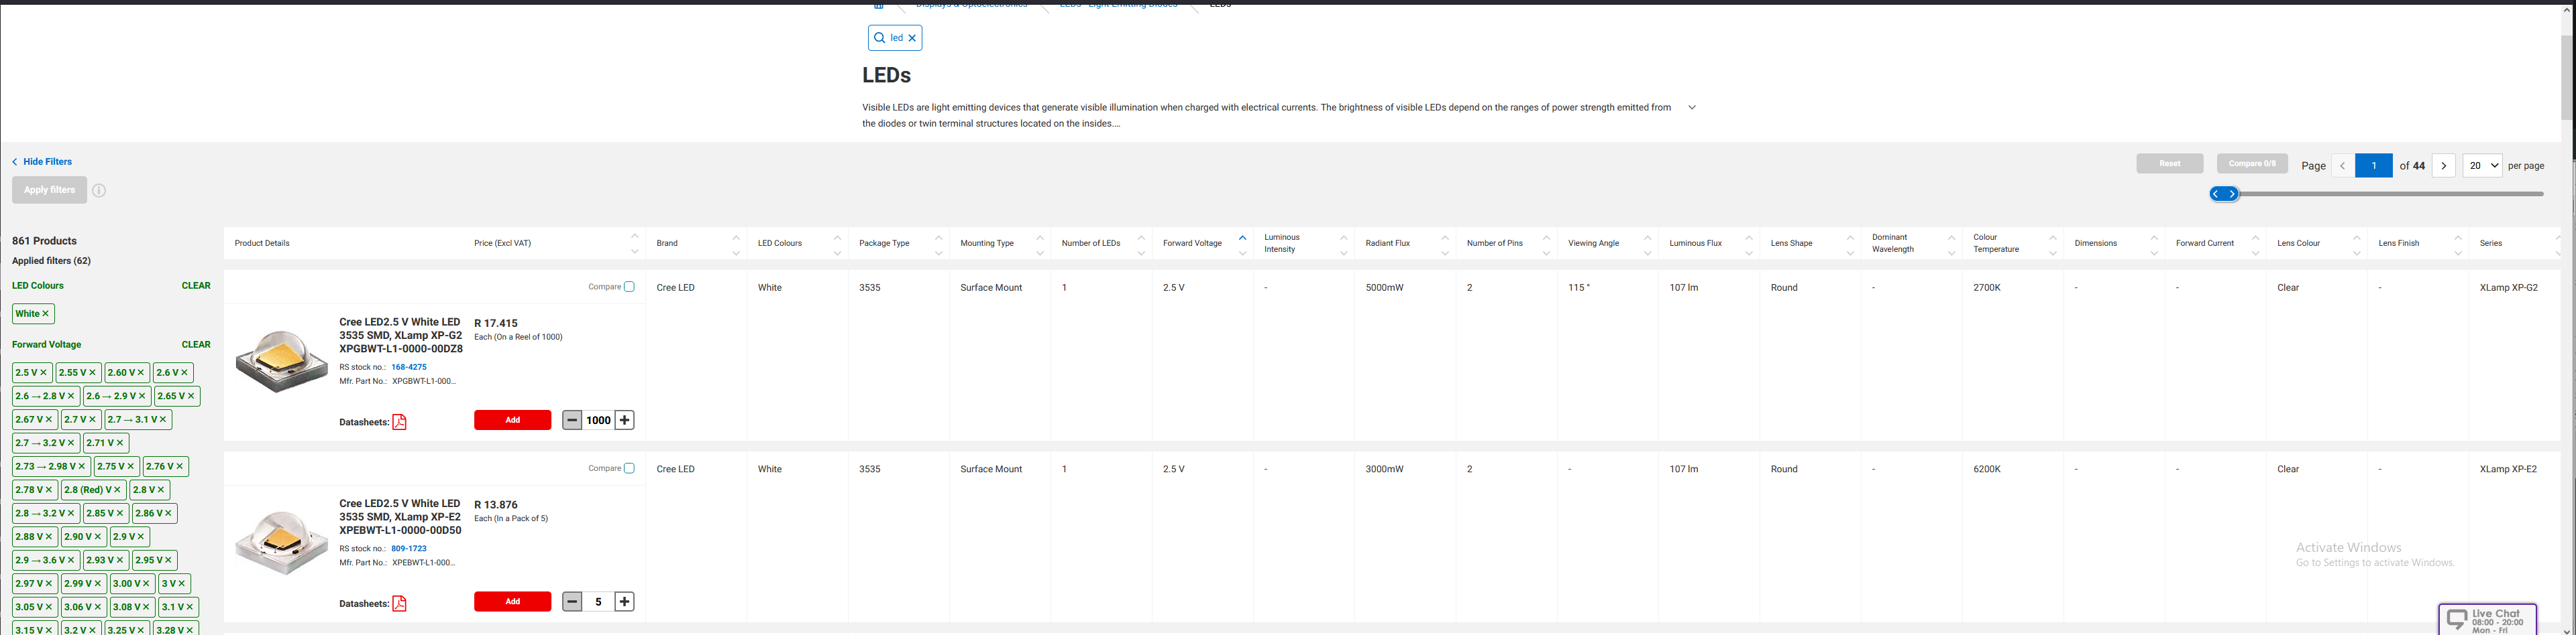Open the results per page dropdown
Viewport: 2576px width, 635px height.
pos(2482,165)
